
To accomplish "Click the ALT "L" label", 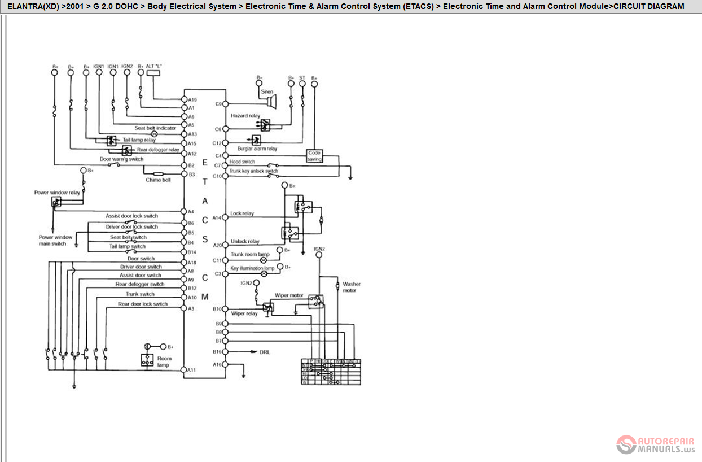I will [154, 66].
